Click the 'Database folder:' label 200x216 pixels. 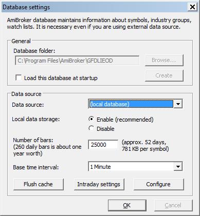(x=34, y=51)
